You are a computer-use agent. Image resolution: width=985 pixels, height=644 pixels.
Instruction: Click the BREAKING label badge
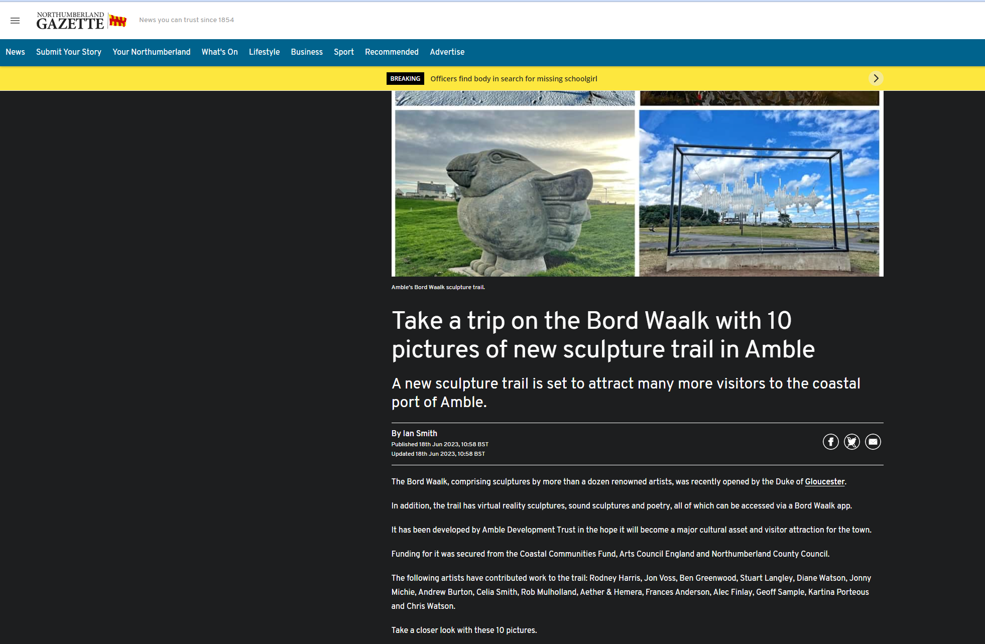click(405, 78)
